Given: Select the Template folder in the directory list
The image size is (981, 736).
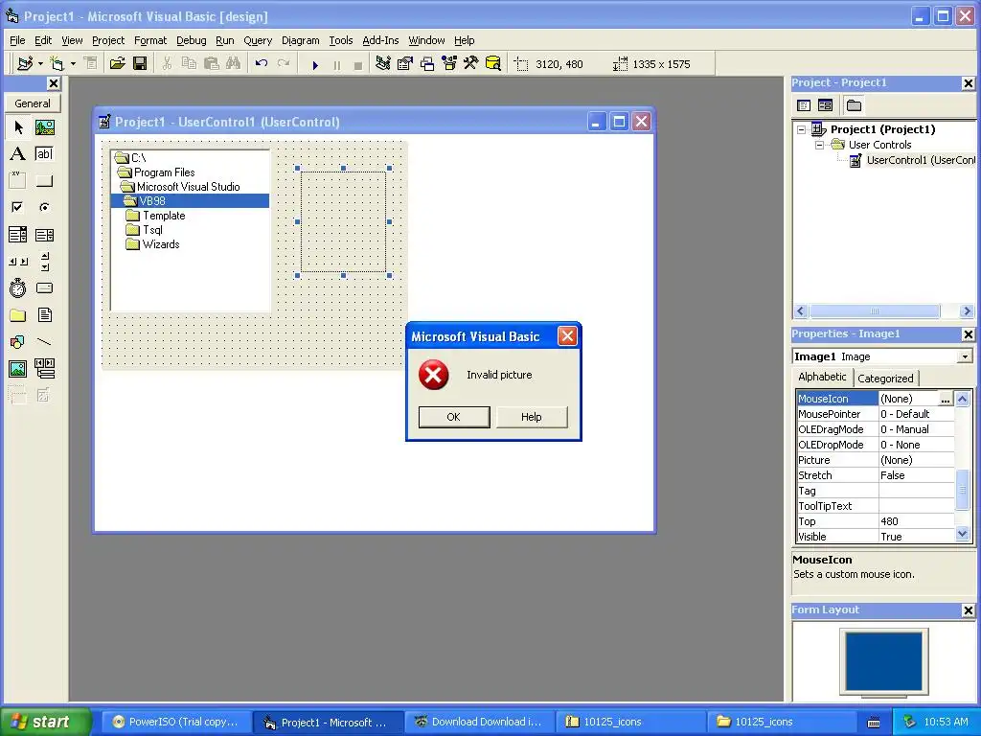Looking at the screenshot, I should pos(164,216).
